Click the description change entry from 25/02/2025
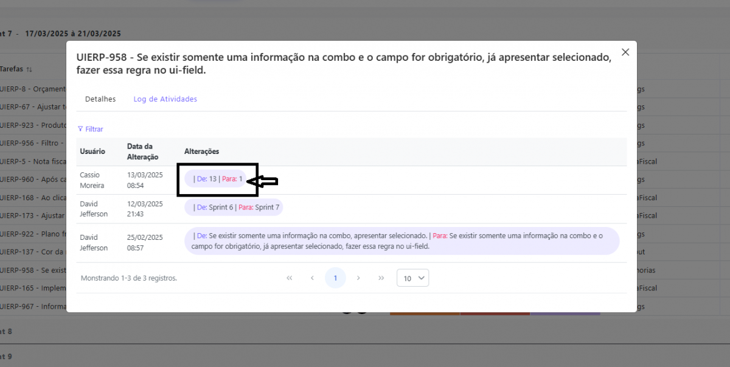 point(401,241)
